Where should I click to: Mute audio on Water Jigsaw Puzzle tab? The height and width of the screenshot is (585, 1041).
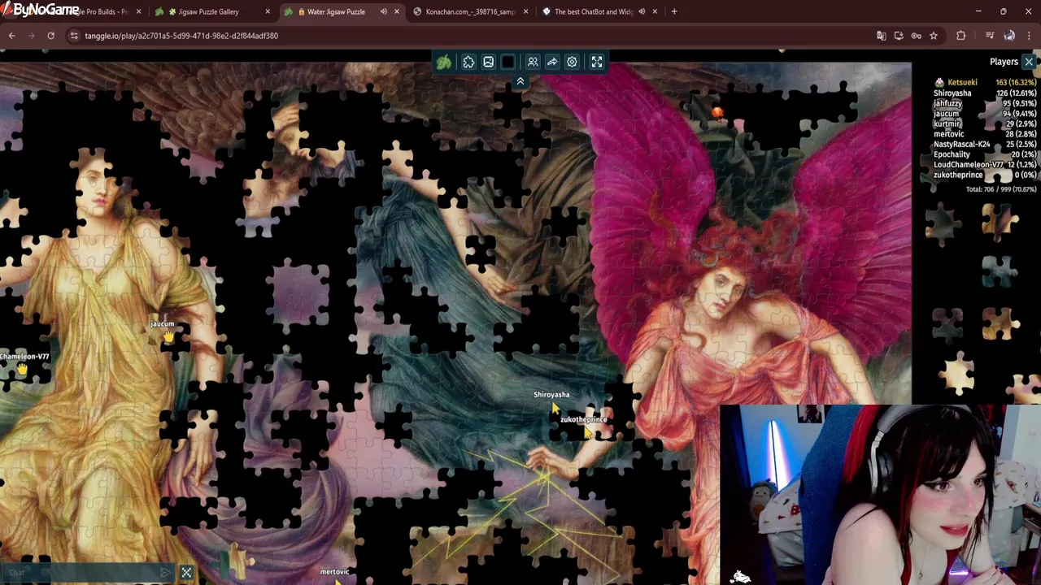(x=384, y=11)
